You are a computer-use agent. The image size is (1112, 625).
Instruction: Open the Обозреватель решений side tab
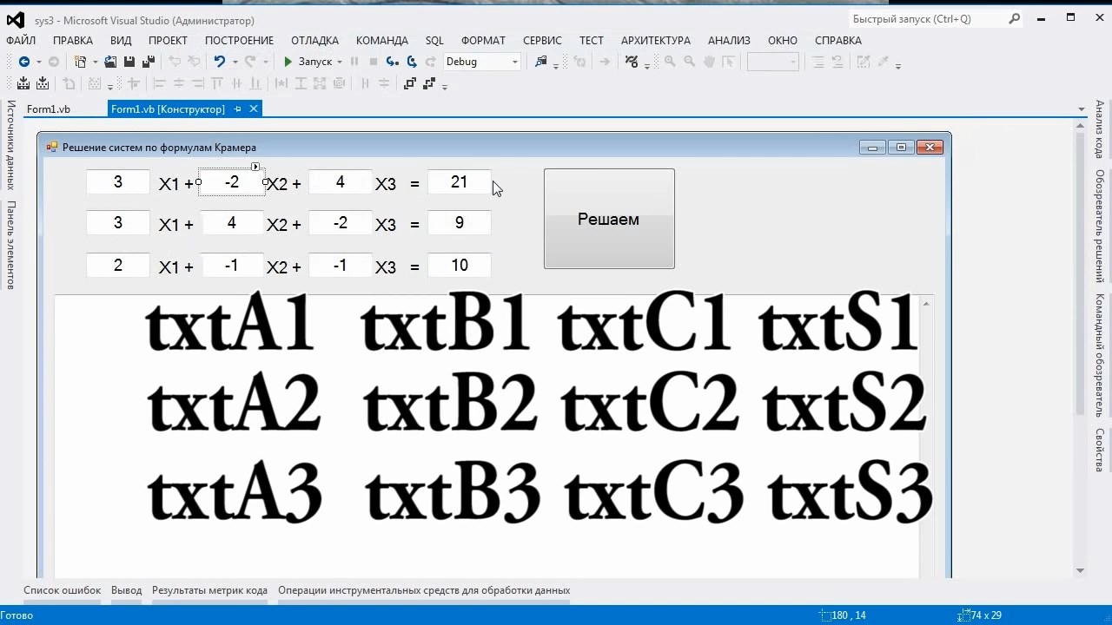[x=1100, y=226]
